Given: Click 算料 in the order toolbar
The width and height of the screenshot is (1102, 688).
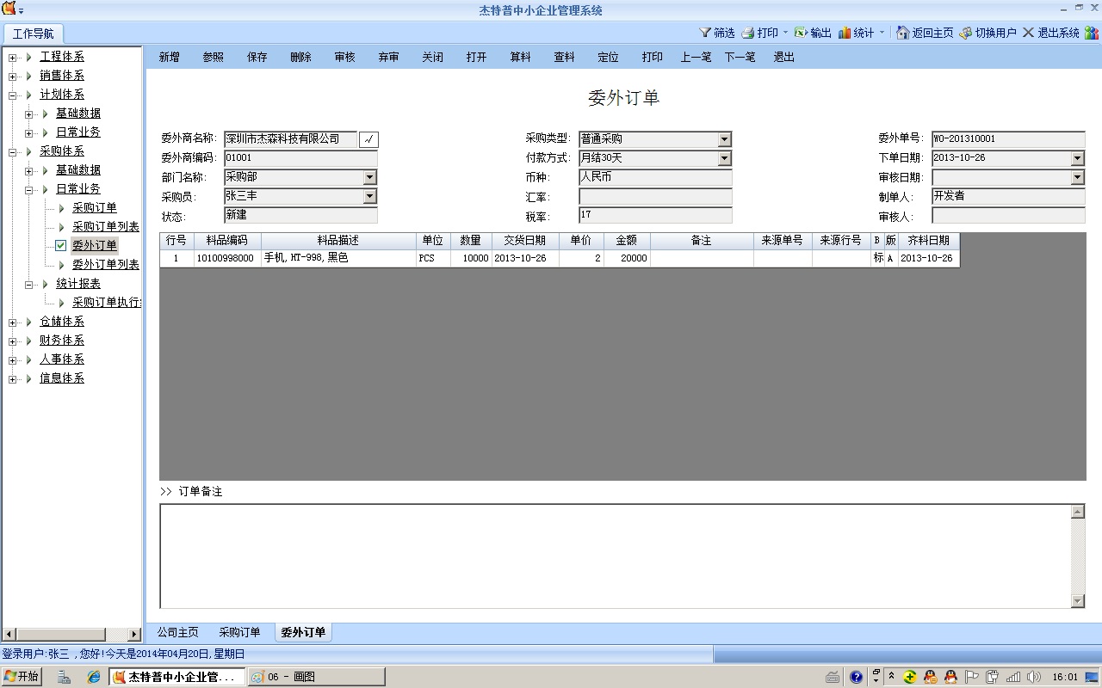Looking at the screenshot, I should click(x=520, y=57).
